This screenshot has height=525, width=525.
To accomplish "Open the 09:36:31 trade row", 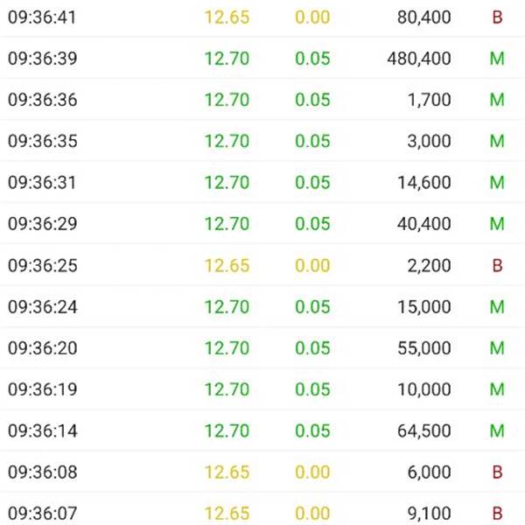I will [262, 183].
